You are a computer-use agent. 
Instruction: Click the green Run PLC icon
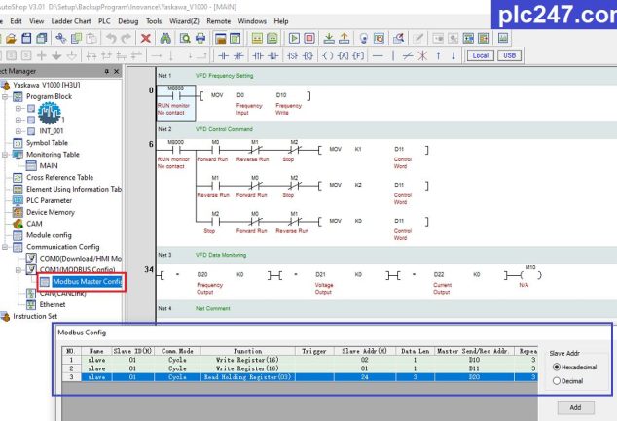tap(294, 38)
